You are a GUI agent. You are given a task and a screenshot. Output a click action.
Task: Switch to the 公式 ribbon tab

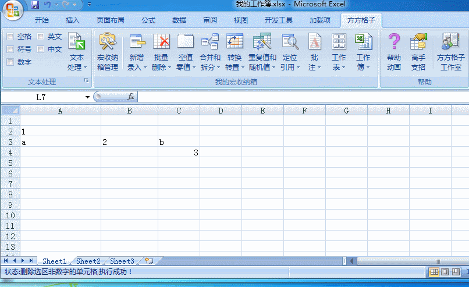click(148, 20)
